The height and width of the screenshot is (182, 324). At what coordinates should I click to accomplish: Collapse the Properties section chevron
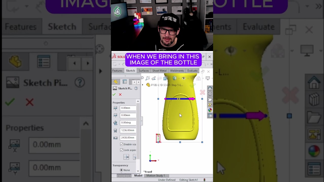138,101
